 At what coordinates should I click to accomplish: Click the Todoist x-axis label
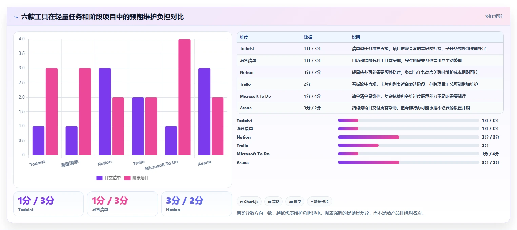click(37, 163)
